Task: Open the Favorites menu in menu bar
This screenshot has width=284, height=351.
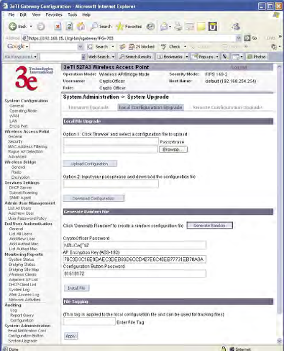Action: (54, 15)
